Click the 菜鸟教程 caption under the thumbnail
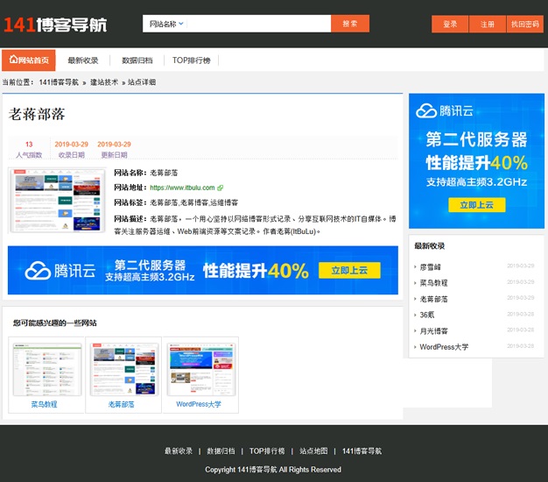This screenshot has width=548, height=482. pos(44,404)
